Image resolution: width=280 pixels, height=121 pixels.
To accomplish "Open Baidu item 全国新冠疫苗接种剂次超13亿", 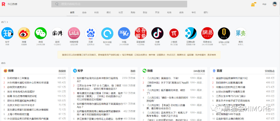I will (232, 78).
